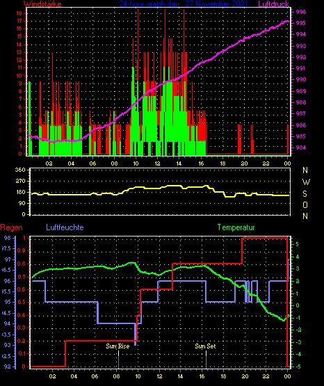
Task: Click the O compass direction label
Action: pos(305,204)
